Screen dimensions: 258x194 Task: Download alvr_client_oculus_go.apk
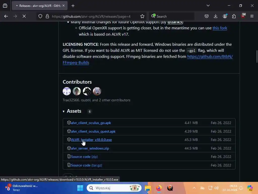(91, 123)
